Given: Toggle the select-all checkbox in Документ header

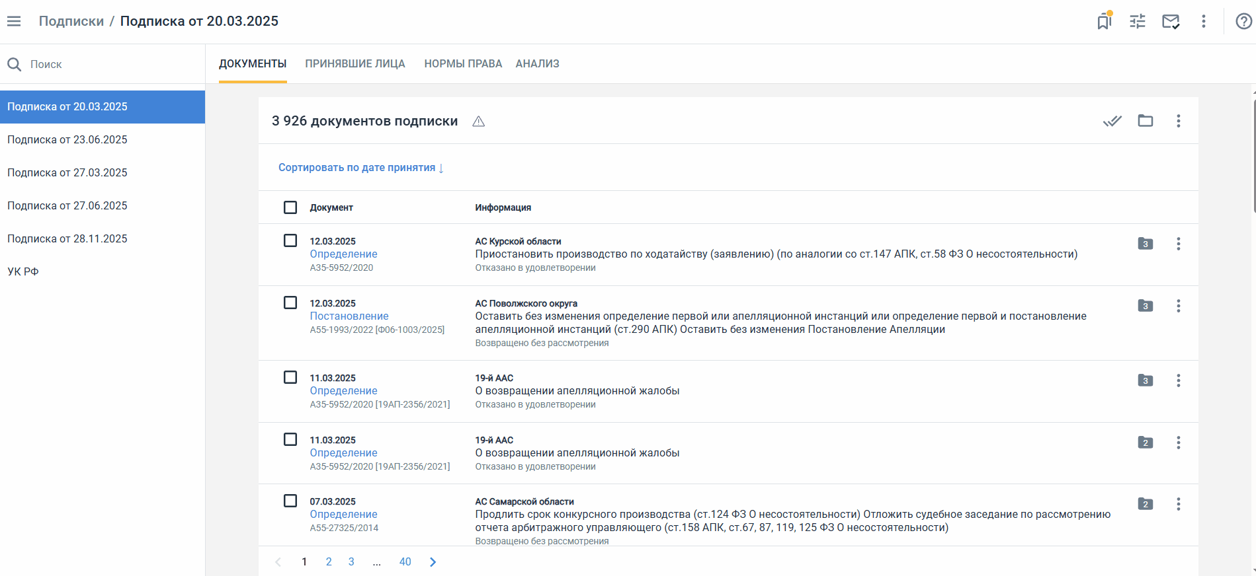Looking at the screenshot, I should tap(290, 207).
